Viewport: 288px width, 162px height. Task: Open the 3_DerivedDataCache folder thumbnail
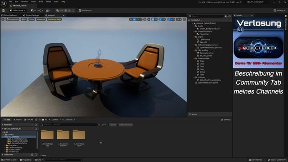(79, 135)
